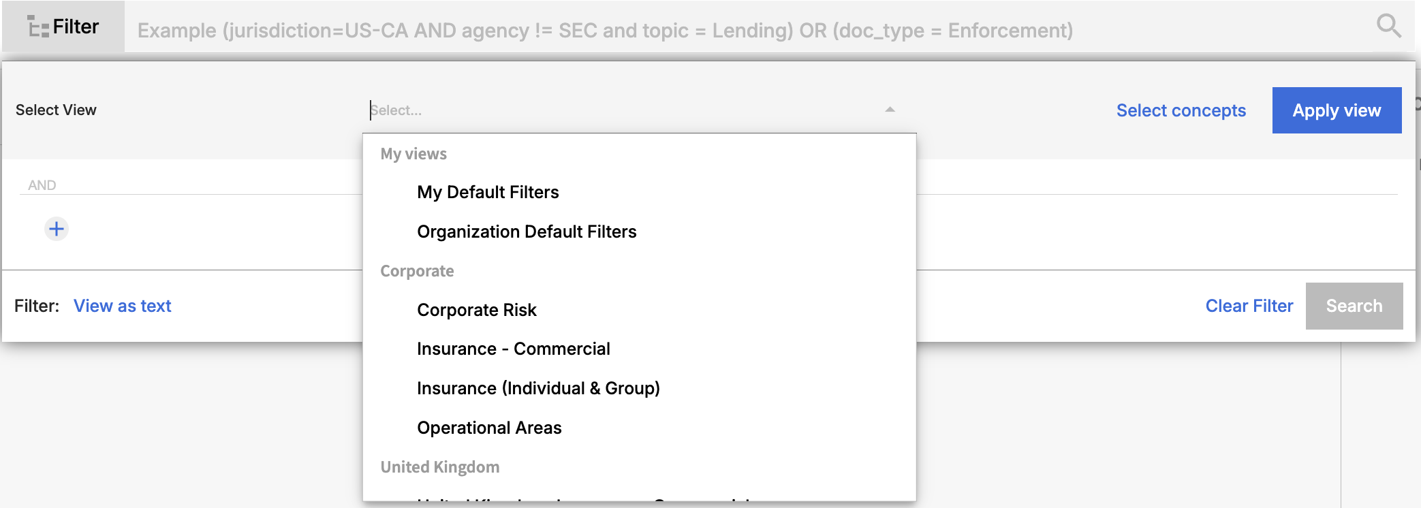The height and width of the screenshot is (508, 1421).
Task: Select Organization Default Filters option
Action: [x=527, y=232]
